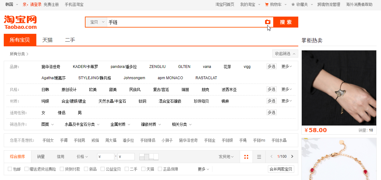Screen dimensions: 381x180
Task: Enable the 正品保障 checkbox
Action: [x=160, y=169]
